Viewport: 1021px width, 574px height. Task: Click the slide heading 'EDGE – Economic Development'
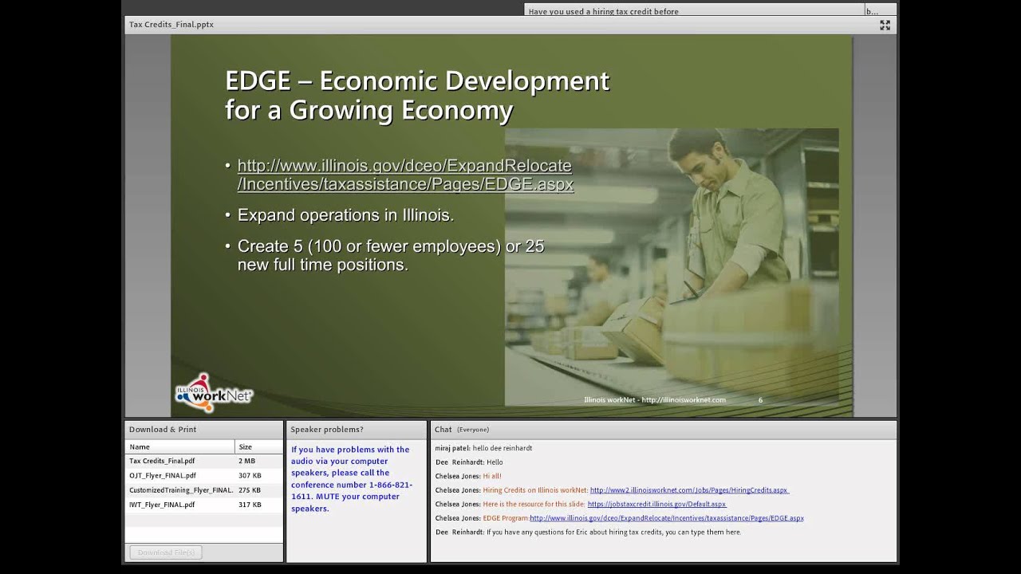click(x=417, y=95)
